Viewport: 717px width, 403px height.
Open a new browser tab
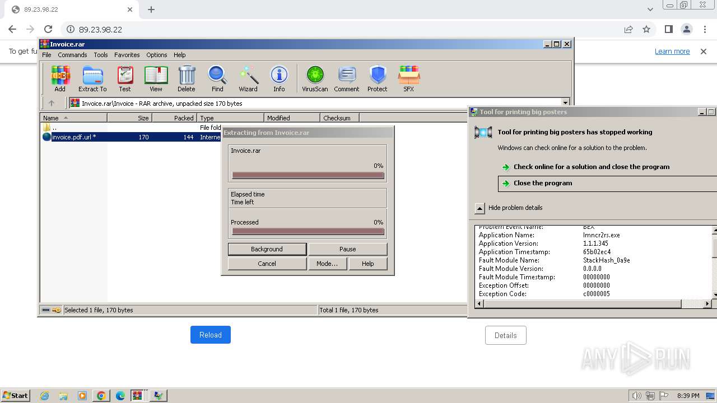[151, 10]
